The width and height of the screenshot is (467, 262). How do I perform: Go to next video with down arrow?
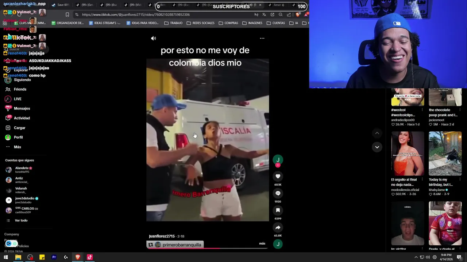pos(377,147)
